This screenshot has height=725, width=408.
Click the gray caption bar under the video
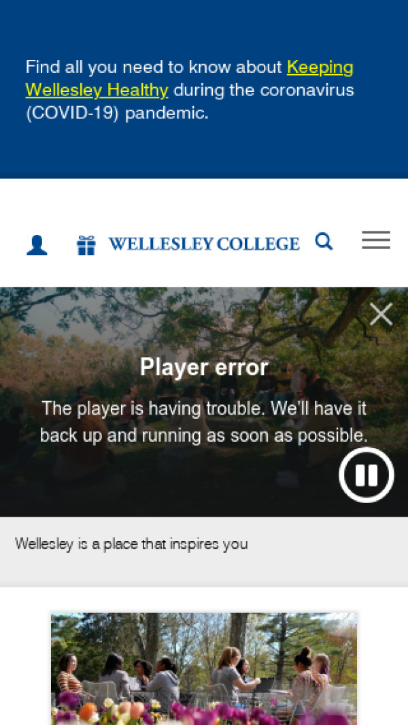[204, 551]
